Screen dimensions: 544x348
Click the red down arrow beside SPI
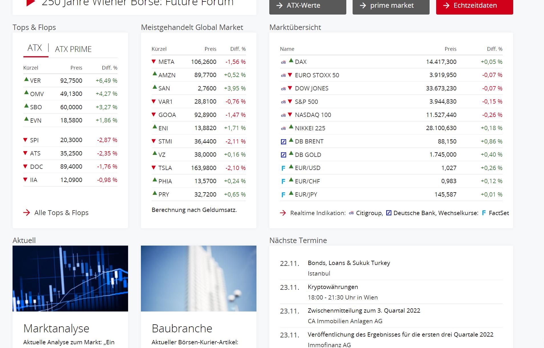25,140
